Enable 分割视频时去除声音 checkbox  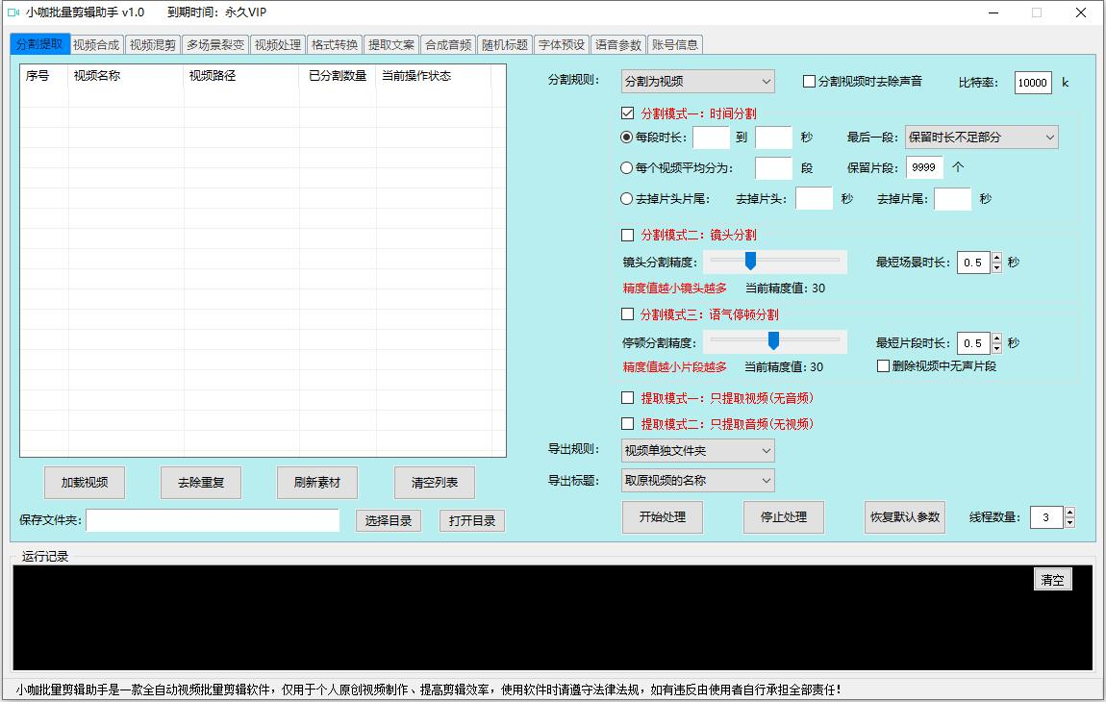pyautogui.click(x=809, y=82)
